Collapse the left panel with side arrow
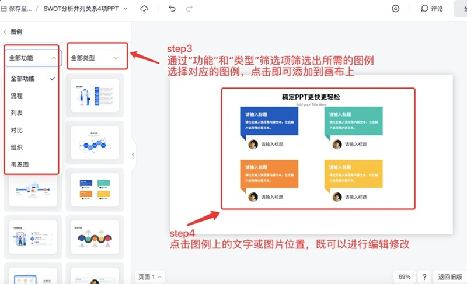Viewport: 467px width, 284px height. pos(133,155)
